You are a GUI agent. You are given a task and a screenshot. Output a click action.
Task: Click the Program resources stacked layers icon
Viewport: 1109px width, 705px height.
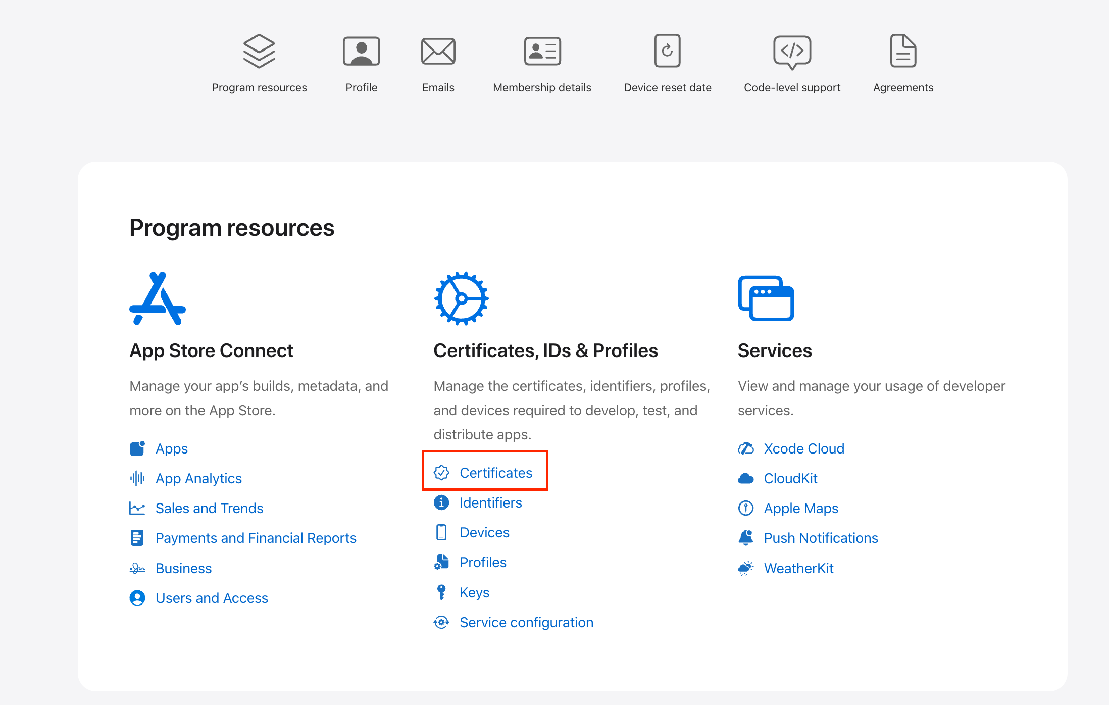259,51
